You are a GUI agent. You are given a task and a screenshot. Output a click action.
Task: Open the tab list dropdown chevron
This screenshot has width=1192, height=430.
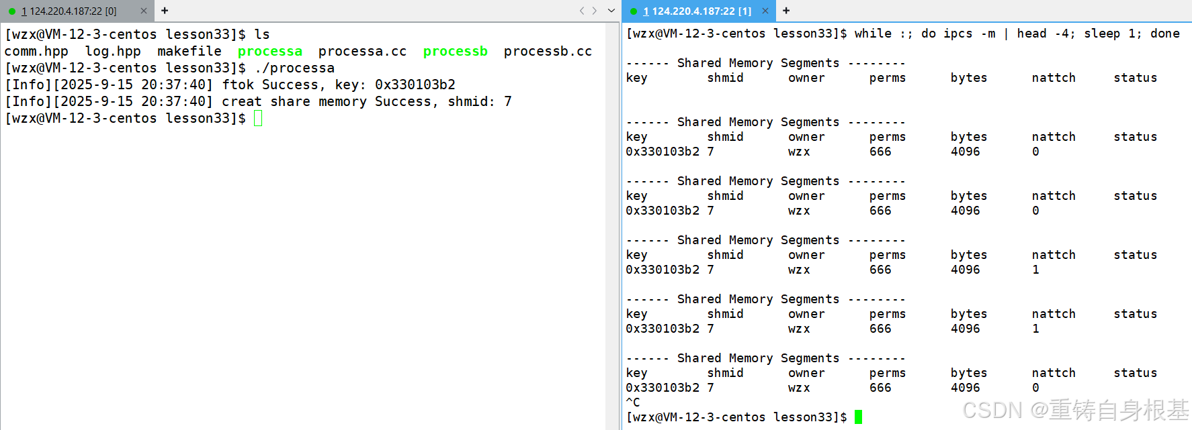611,11
